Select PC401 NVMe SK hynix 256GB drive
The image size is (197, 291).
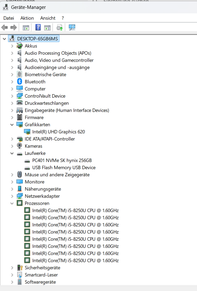[x=62, y=160]
